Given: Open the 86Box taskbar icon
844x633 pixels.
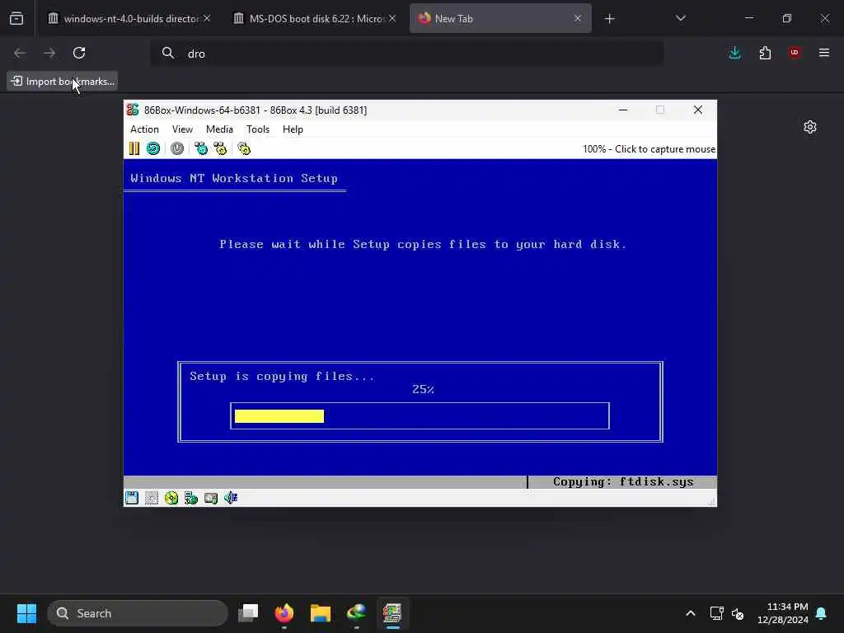Looking at the screenshot, I should (x=392, y=613).
